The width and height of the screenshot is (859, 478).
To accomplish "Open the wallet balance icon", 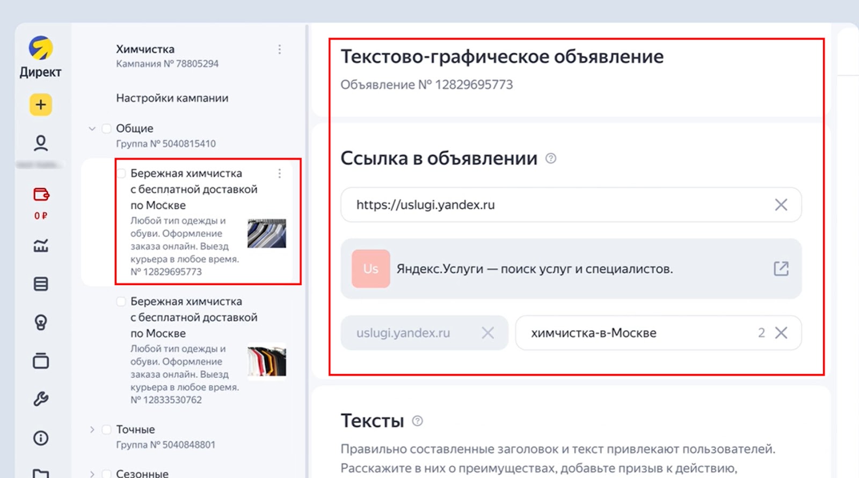I will point(41,195).
